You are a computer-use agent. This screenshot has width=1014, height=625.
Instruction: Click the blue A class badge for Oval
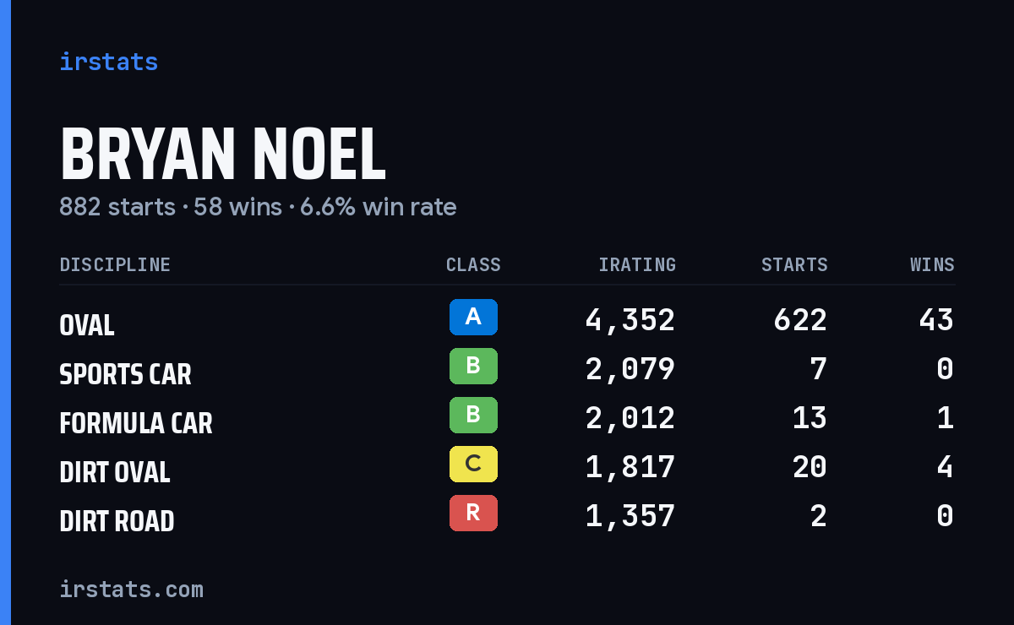click(x=473, y=317)
